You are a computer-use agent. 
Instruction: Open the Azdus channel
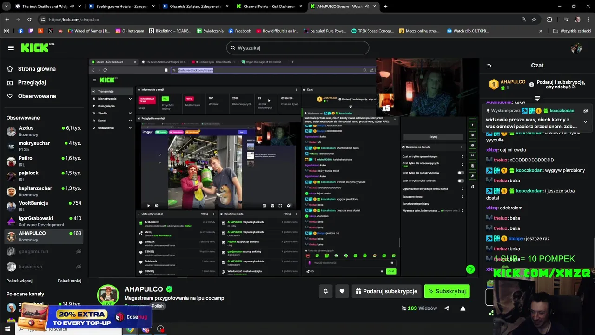point(44,131)
